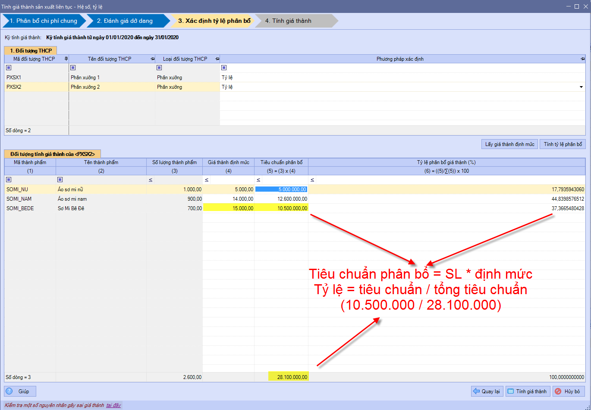Click the pin icon in Tên đối tượng THCP header
The height and width of the screenshot is (410, 591).
[x=152, y=59]
